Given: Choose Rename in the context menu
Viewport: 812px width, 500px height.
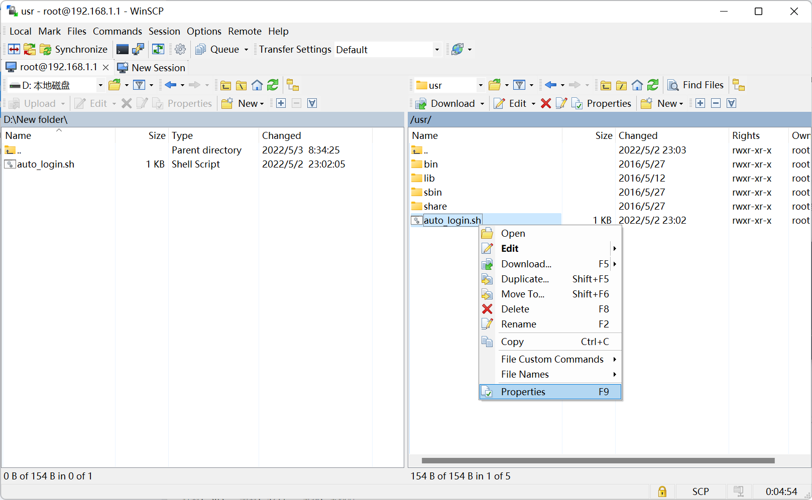Looking at the screenshot, I should click(x=550, y=324).
